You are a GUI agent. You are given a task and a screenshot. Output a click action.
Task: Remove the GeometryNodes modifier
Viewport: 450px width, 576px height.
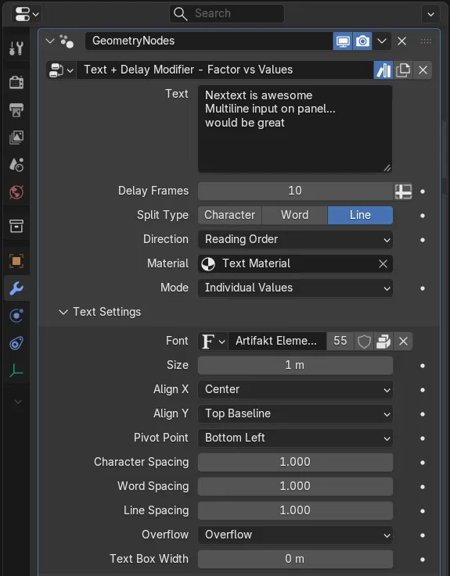click(401, 41)
